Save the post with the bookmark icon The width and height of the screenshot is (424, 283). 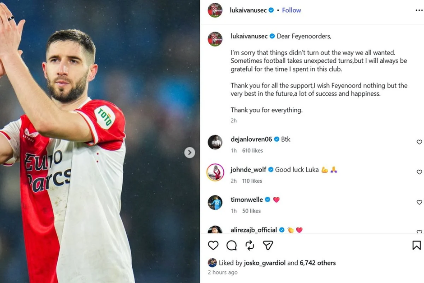tap(416, 245)
